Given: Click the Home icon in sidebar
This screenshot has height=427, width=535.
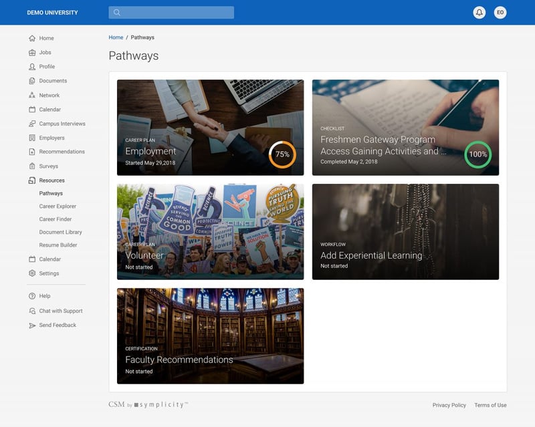Looking at the screenshot, I should (x=32, y=38).
